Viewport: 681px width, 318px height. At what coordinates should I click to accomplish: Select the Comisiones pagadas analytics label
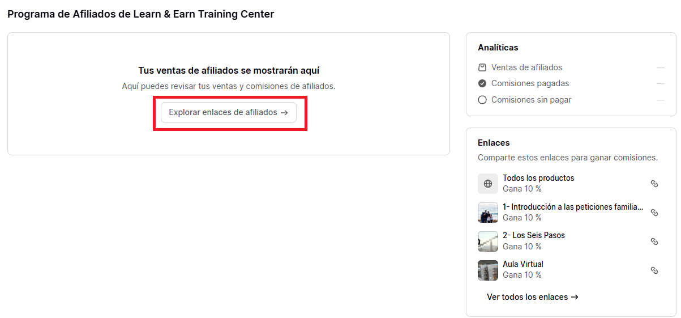[530, 83]
